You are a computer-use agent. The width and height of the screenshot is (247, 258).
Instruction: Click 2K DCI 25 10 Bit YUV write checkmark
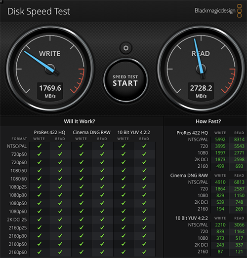pos(123,220)
